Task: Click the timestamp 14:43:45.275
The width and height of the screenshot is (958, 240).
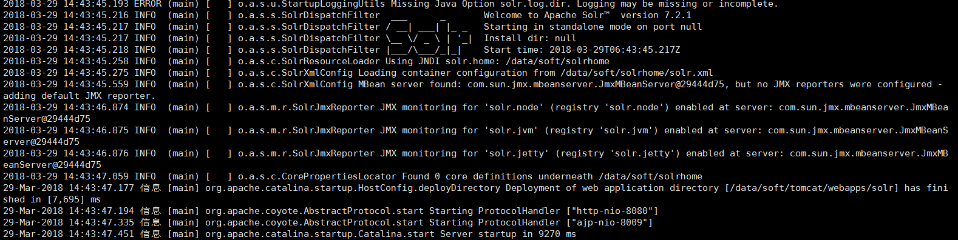Action: pos(96,73)
